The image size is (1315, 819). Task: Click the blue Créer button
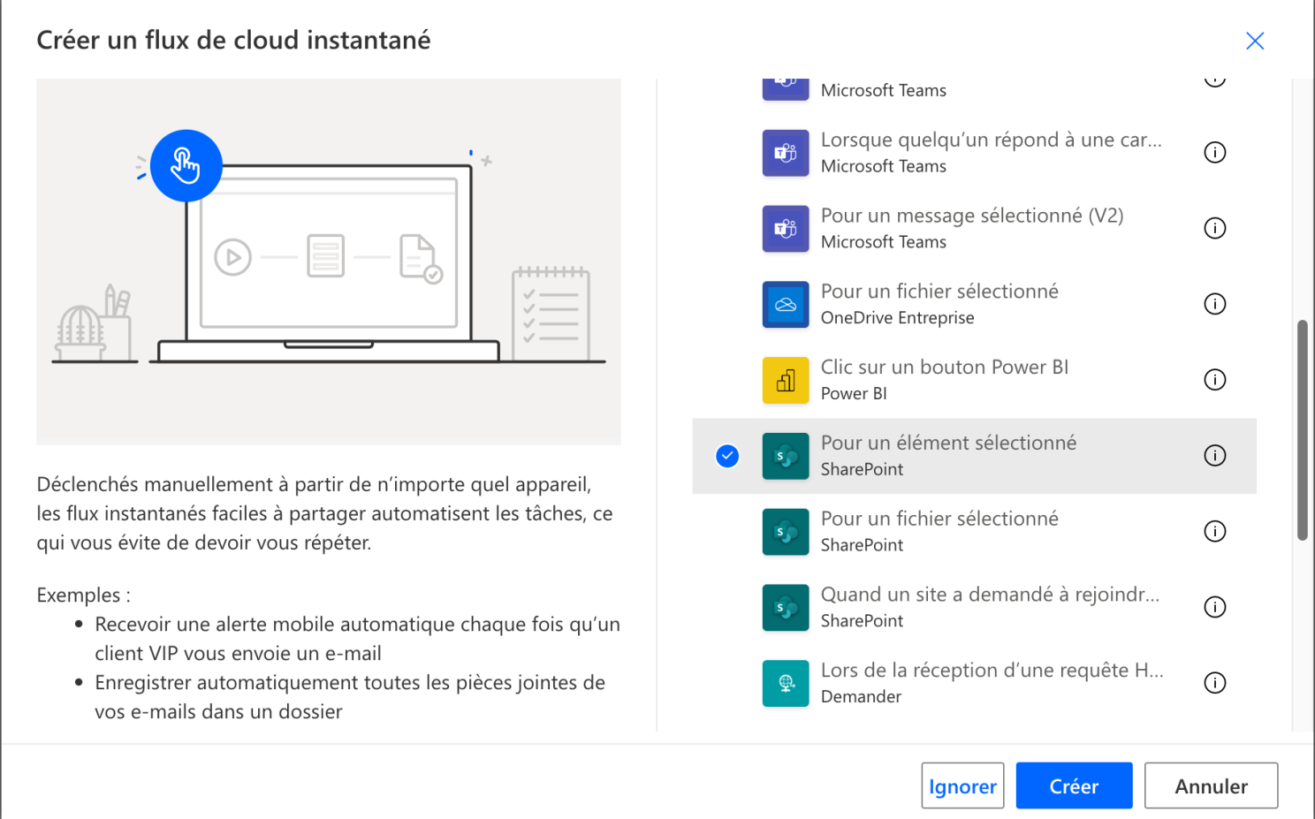point(1074,785)
